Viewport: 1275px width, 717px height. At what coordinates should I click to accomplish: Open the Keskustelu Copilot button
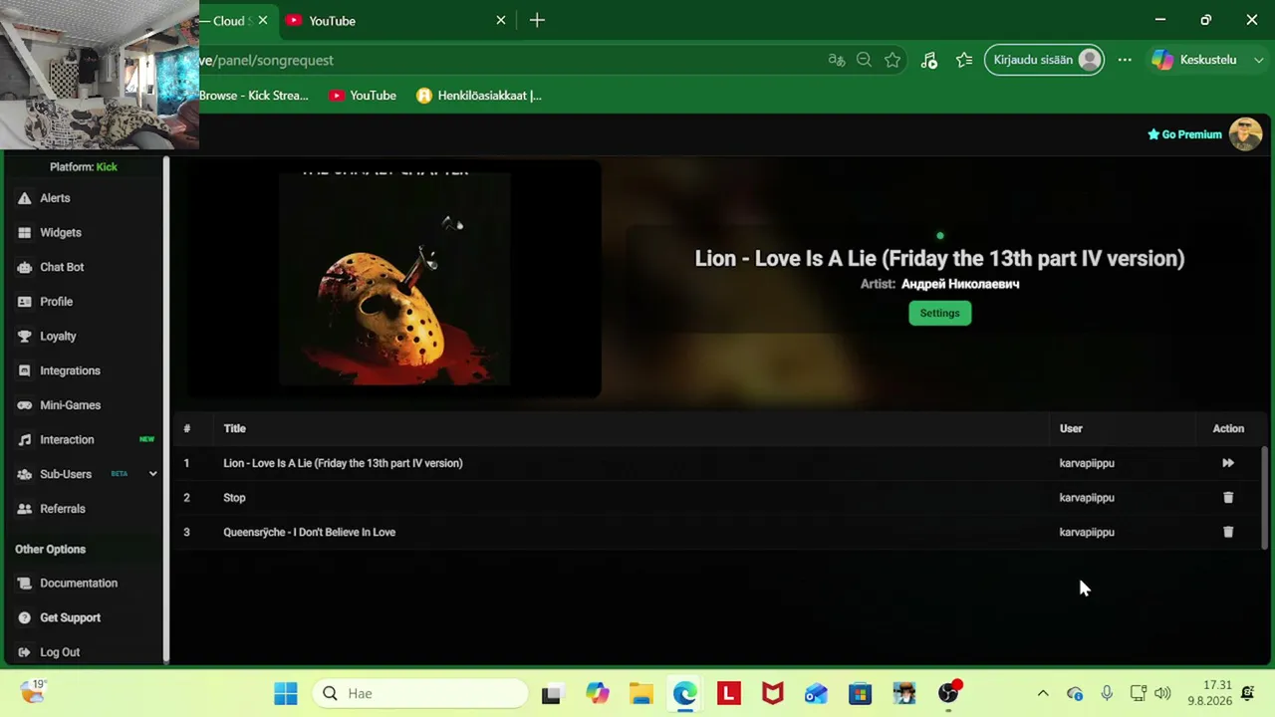(x=1193, y=60)
